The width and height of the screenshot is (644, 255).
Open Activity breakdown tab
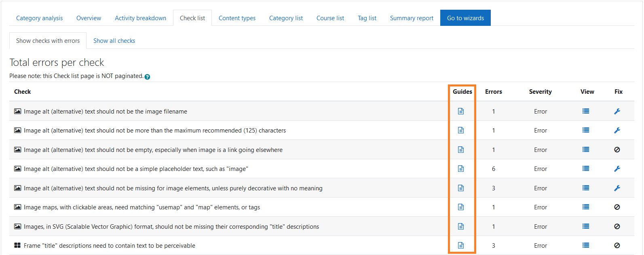tap(140, 18)
